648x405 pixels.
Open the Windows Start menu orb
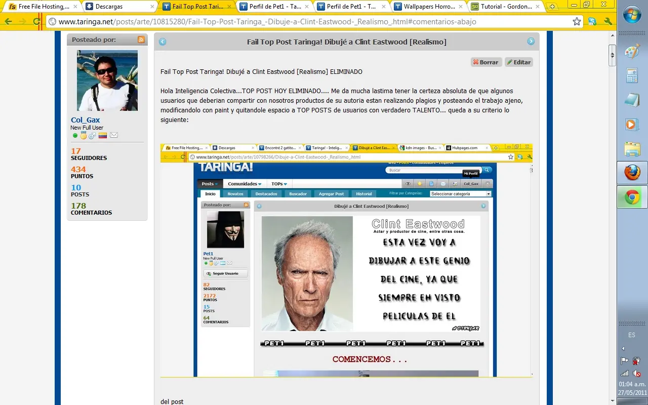click(x=632, y=15)
